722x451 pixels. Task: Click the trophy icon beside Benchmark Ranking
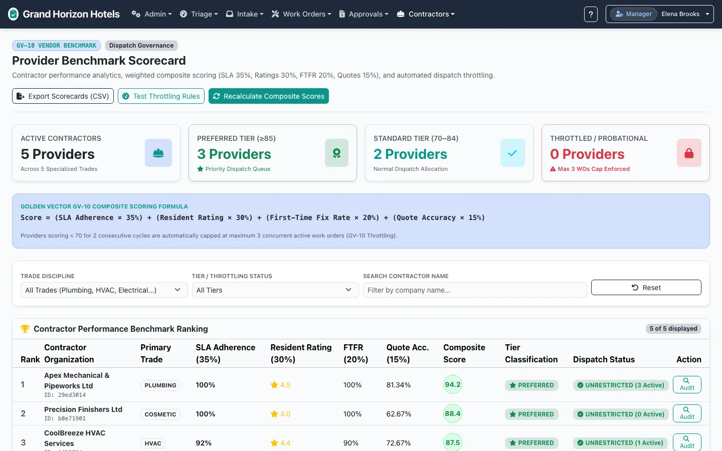point(25,329)
